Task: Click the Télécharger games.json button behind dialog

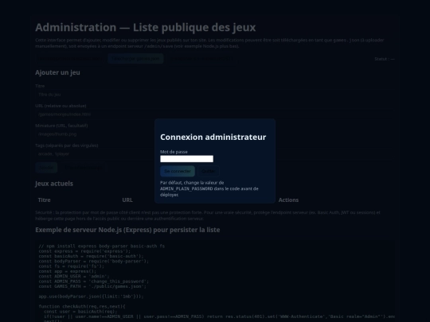Action: tap(135, 59)
